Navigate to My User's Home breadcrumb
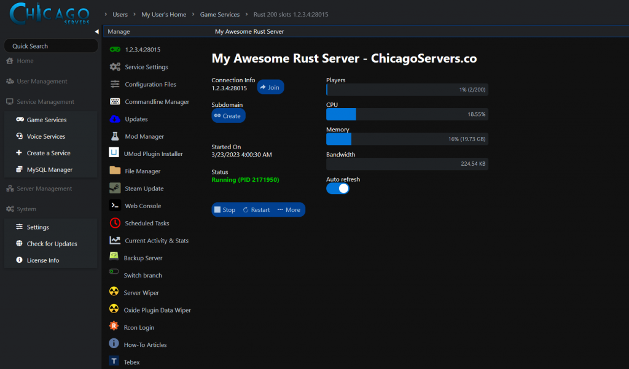The height and width of the screenshot is (369, 629). [x=163, y=15]
